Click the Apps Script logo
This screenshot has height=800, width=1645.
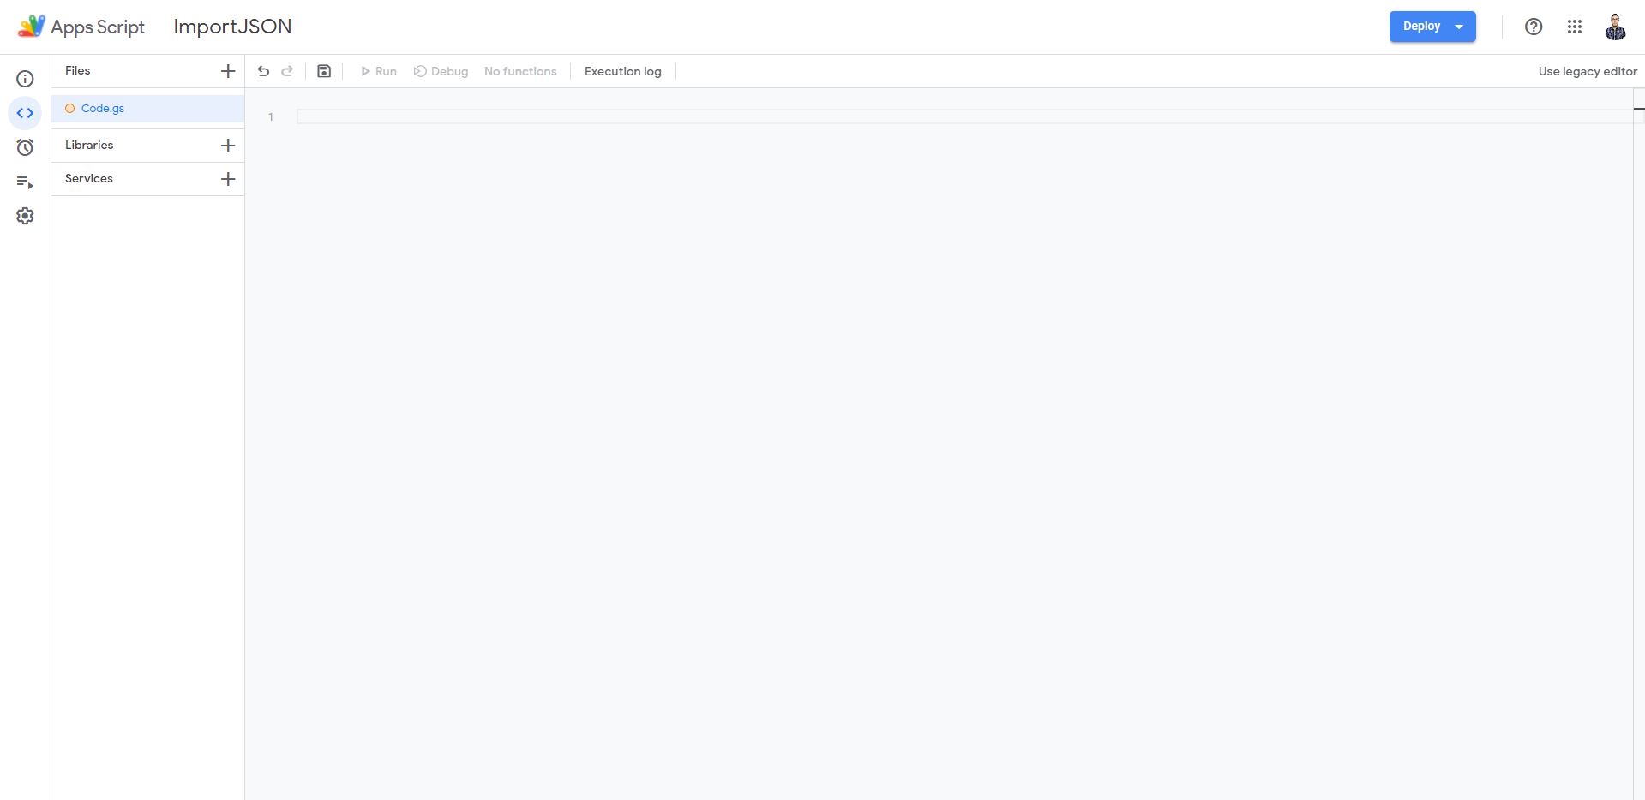pos(31,25)
